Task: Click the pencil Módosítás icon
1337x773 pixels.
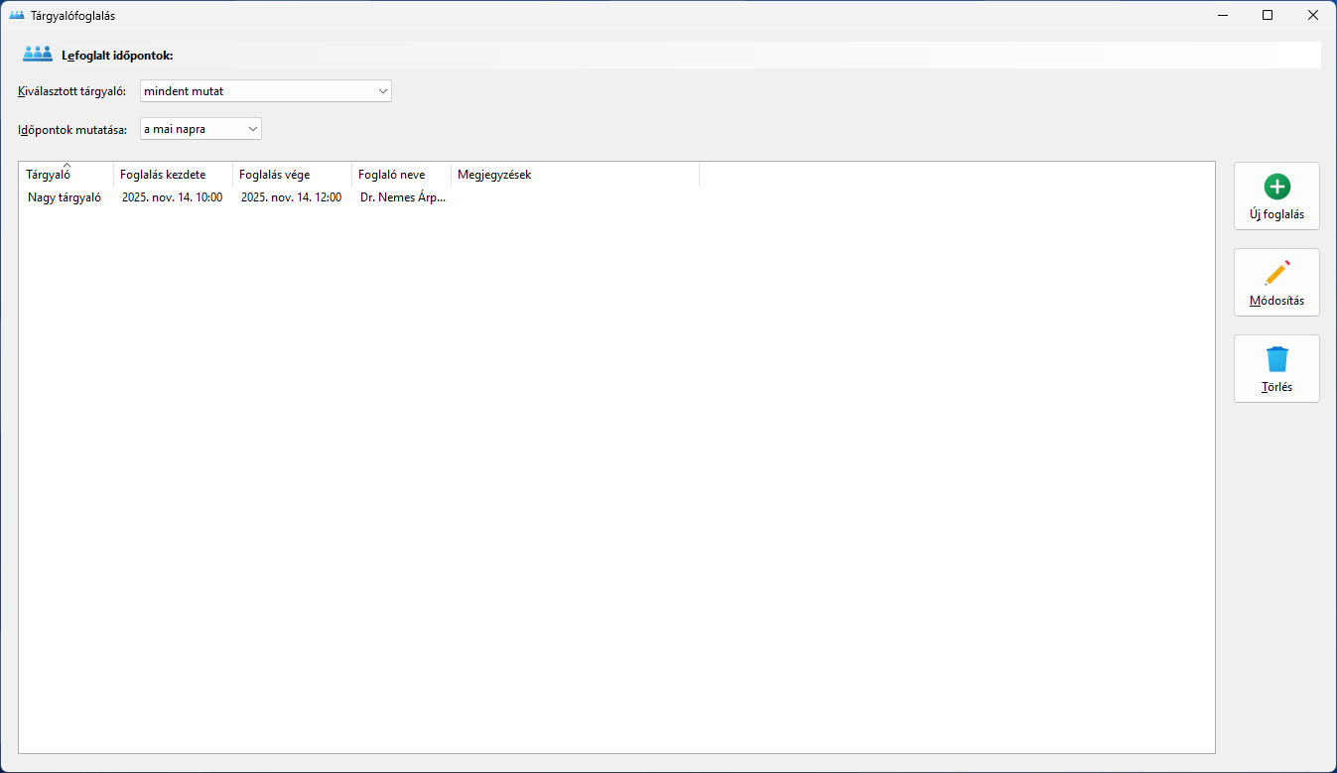Action: click(x=1276, y=273)
